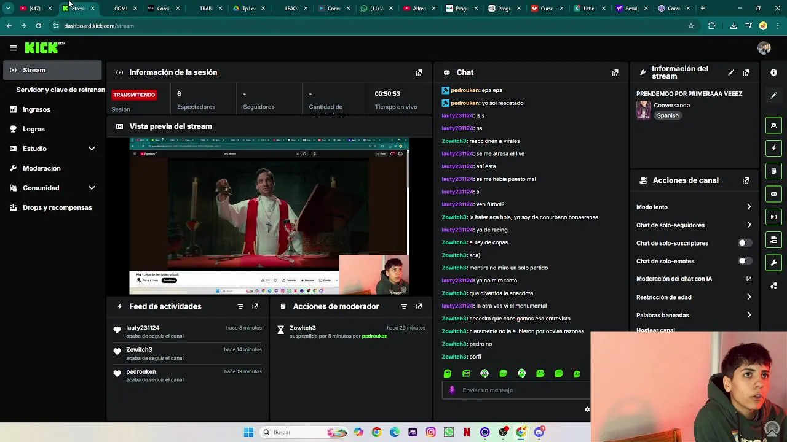787x442 pixels.
Task: Toggle session info broadcast widget in right rail
Action: [x=773, y=217]
